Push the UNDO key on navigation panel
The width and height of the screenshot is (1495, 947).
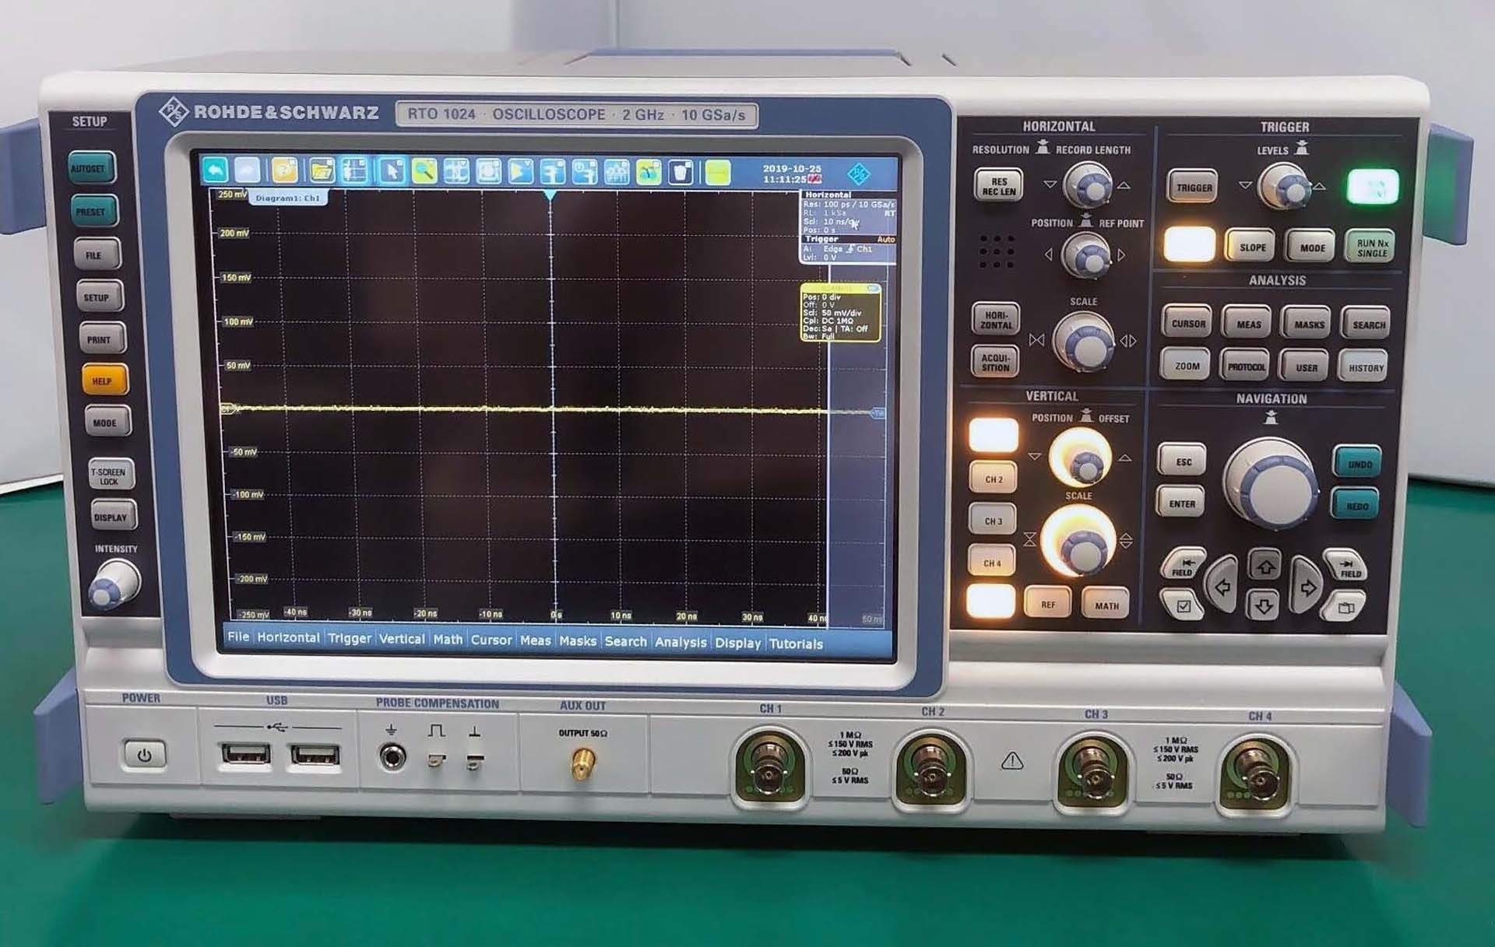[x=1359, y=464]
